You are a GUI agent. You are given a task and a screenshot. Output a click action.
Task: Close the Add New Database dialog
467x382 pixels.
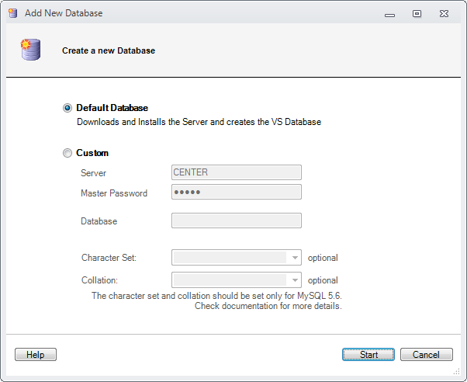coord(444,13)
